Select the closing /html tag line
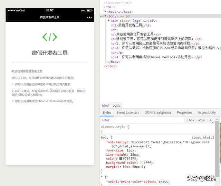 pyautogui.click(x=110, y=66)
